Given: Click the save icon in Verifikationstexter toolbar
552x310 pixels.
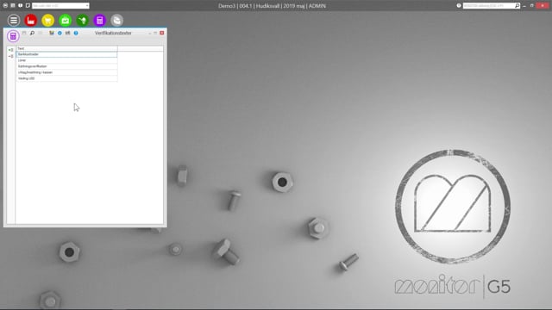Looking at the screenshot, I should (24, 33).
